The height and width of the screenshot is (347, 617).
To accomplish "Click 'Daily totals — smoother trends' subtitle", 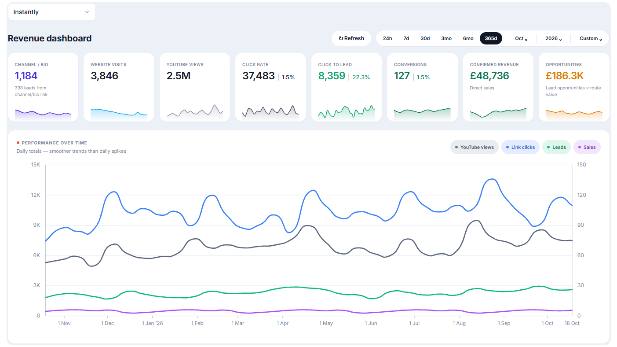I will (71, 151).
